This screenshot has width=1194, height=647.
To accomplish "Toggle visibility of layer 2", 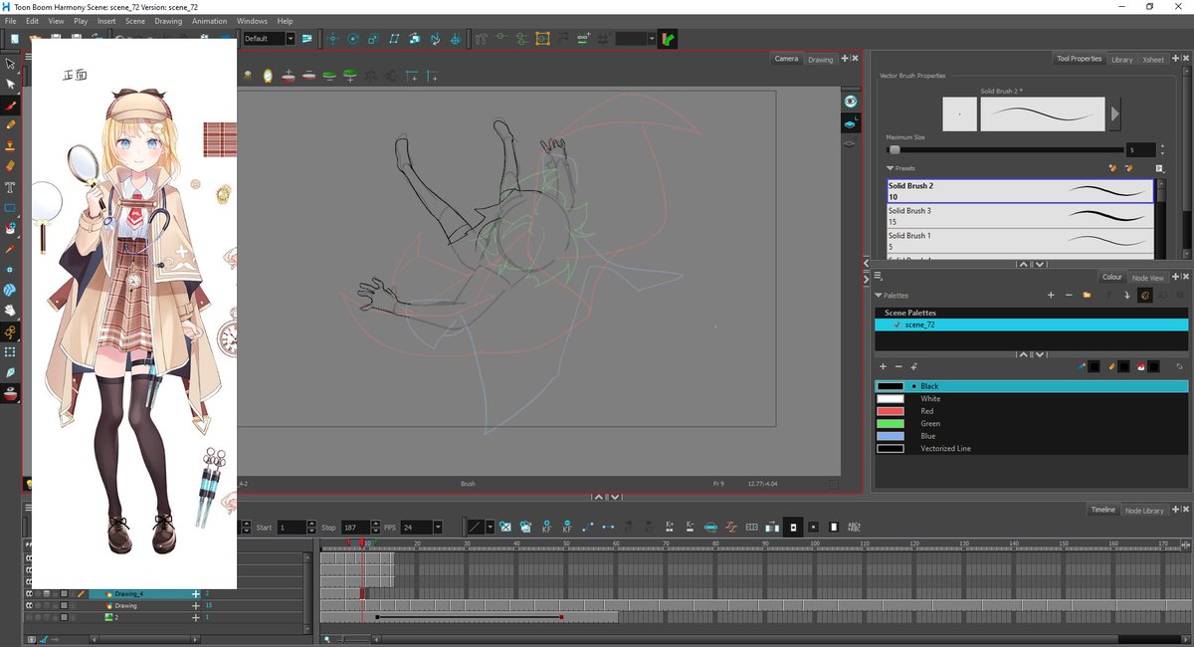I will coord(29,617).
